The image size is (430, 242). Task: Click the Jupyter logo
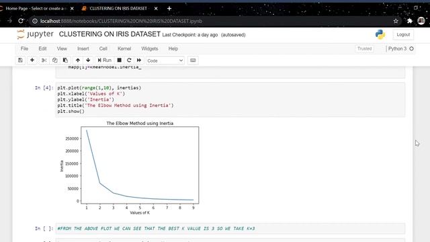[x=35, y=34]
